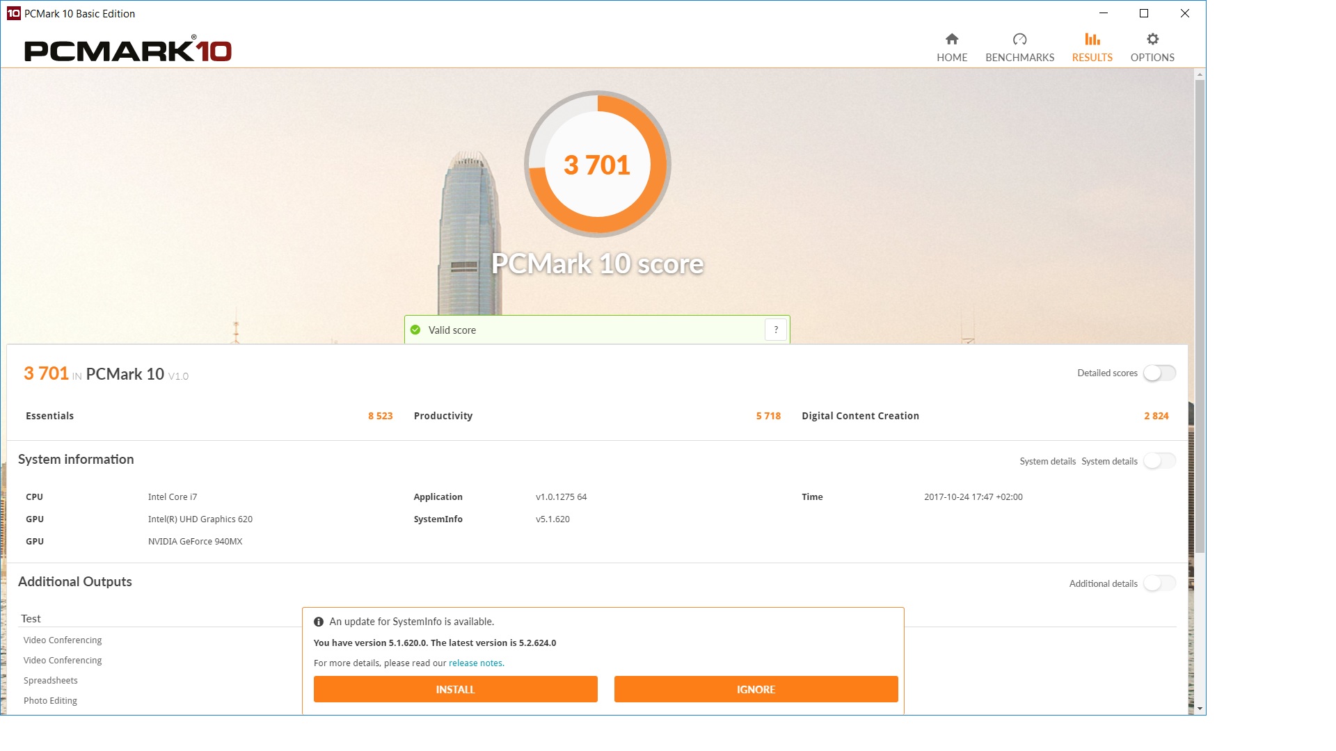Viewport: 1336px width, 751px height.
Task: Click Digital Content Creation score 2 824
Action: coord(1156,416)
